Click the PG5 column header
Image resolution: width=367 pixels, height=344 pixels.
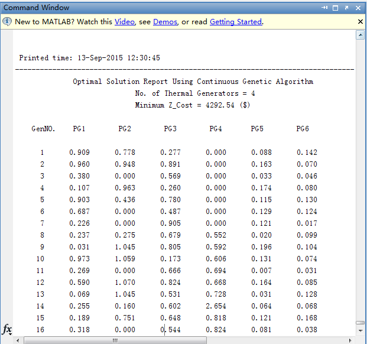point(257,129)
